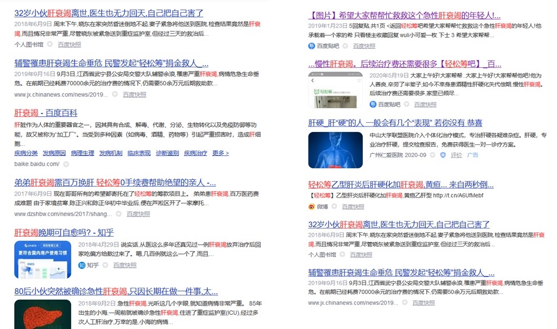Viewport: 557px width, 329px height.
Task: Open the 肝衰竭 - 百度百科 result
Action: coord(46,113)
